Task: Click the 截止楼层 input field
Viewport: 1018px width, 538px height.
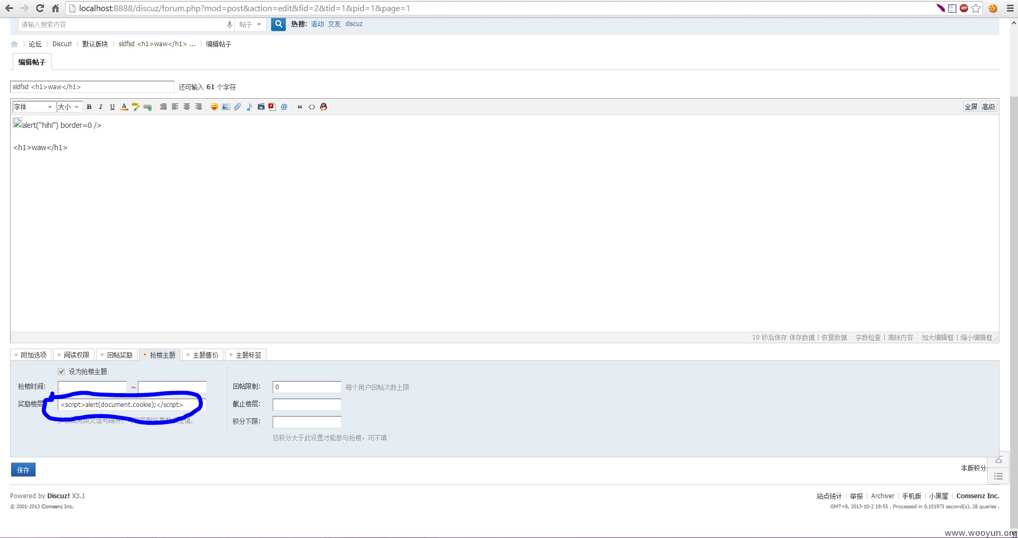Action: point(307,404)
